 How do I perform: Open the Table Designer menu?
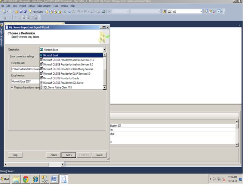point(44,6)
